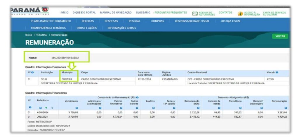299x139 pixels.
Task: Select the name MAURO BRAVO BAENA
Action: 65,58
